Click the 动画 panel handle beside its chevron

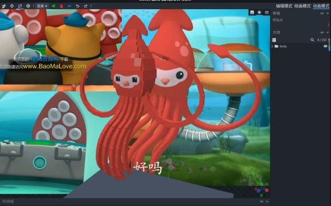click(x=322, y=13)
